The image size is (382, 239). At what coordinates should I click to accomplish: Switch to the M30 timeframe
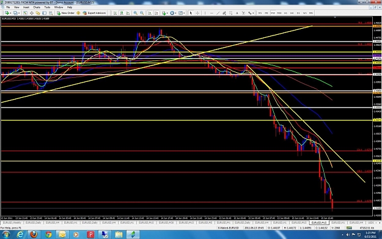tap(279, 13)
